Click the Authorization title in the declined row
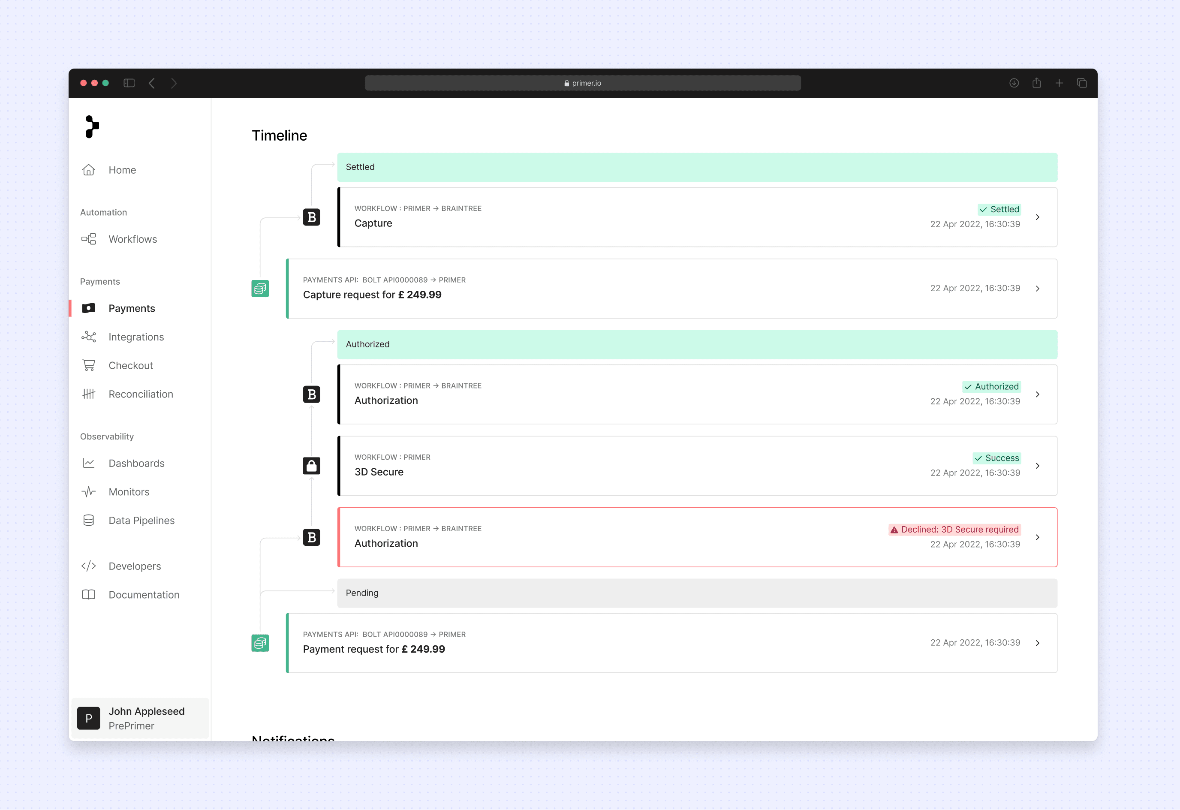The width and height of the screenshot is (1180, 810). point(386,543)
